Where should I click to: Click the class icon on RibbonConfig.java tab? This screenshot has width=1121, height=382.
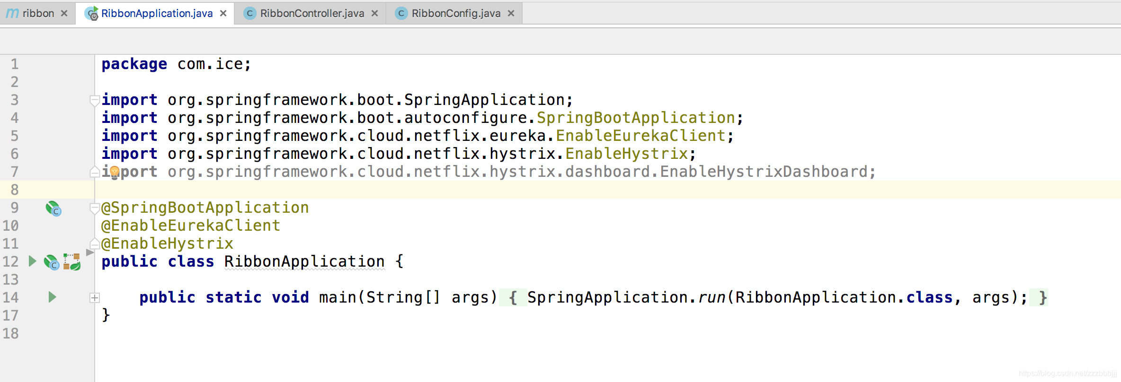coord(401,13)
